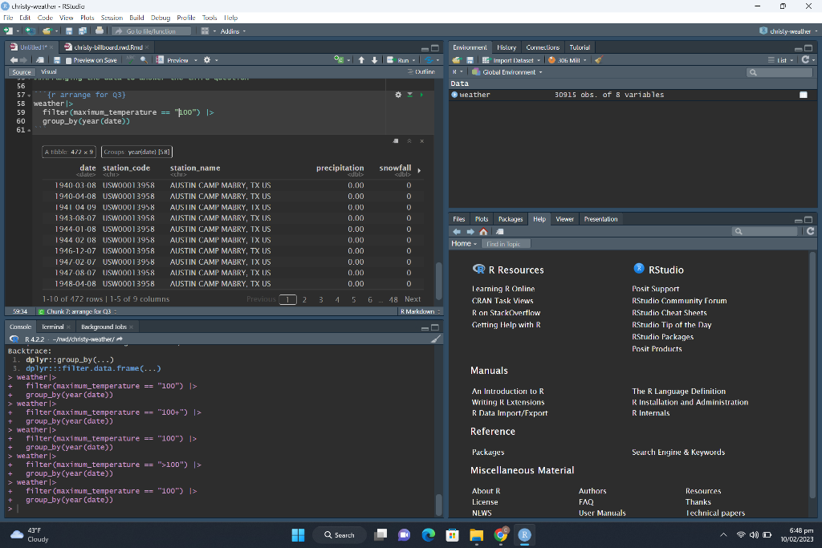Viewport: 822px width, 548px height.
Task: Expand the weather object in the Environment
Action: click(x=454, y=95)
